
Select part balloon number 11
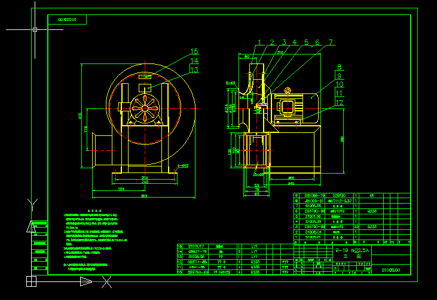(339, 93)
